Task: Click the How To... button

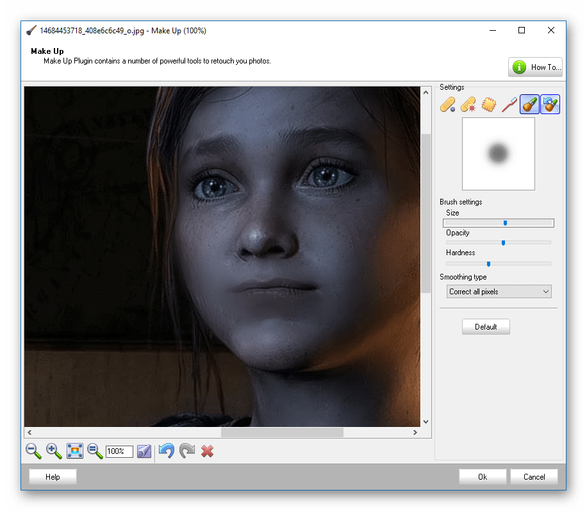Action: point(535,67)
